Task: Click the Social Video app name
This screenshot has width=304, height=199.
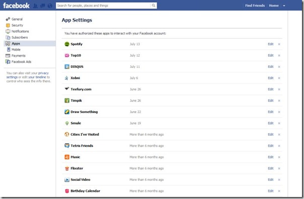Action: tap(81, 179)
